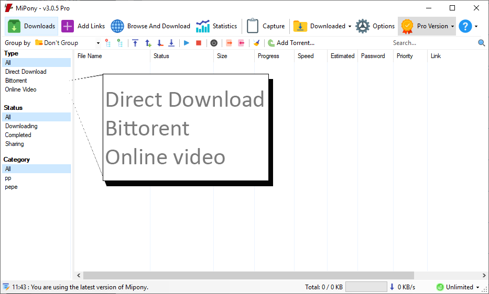The image size is (489, 294).
Task: Expand the Help dropdown arrow
Action: 476,27
